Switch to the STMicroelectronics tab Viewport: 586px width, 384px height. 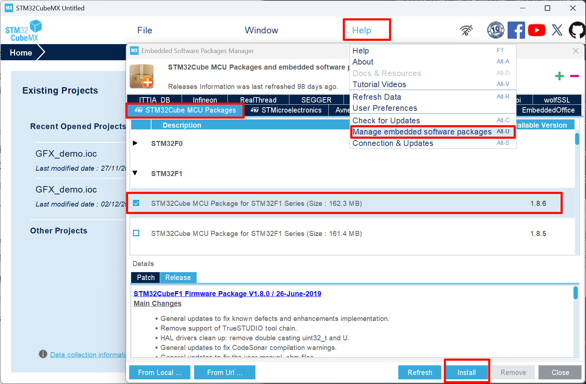286,110
